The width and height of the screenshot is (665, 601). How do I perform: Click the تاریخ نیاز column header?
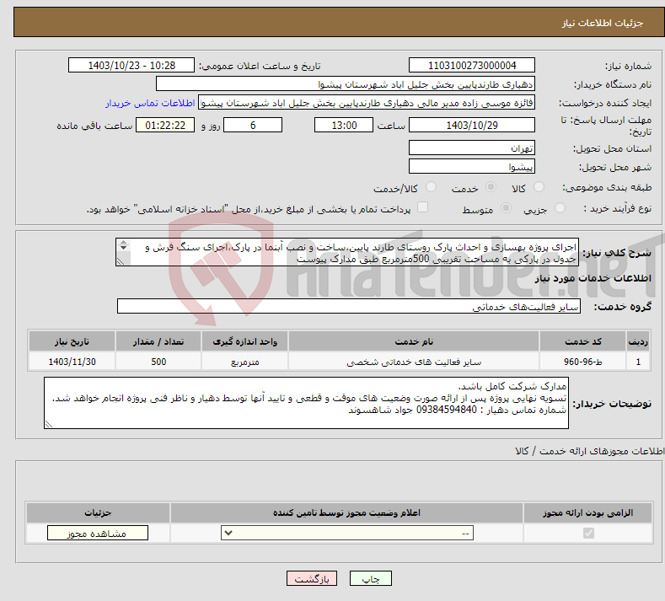pos(72,341)
